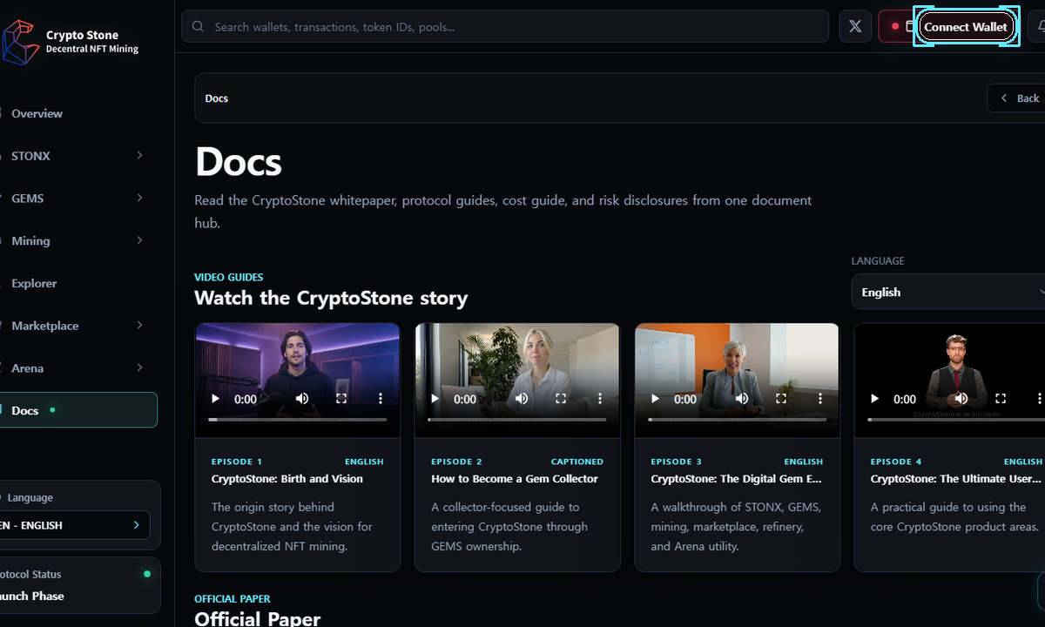Seek on Episode 1 video progress bar
Screen dimensions: 1045x627
click(x=297, y=420)
